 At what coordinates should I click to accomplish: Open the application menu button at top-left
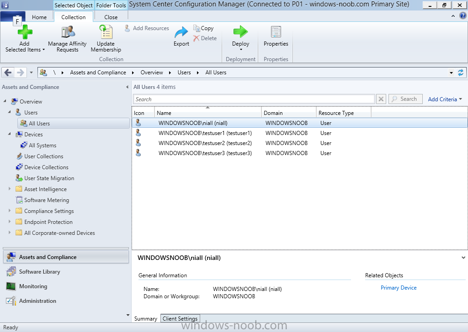12,16
